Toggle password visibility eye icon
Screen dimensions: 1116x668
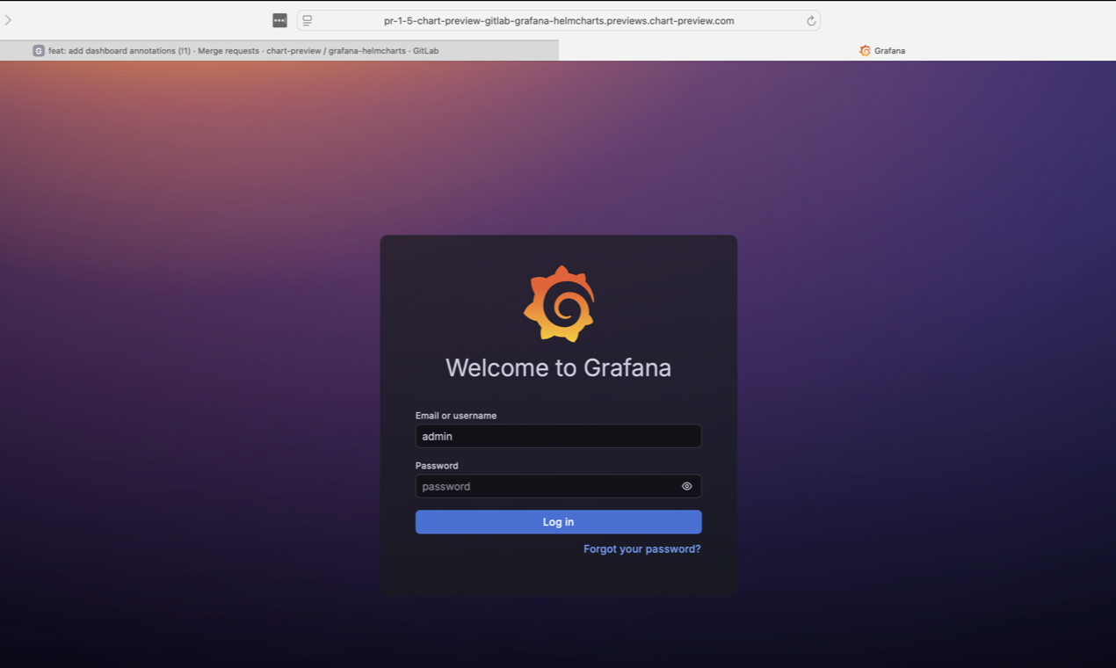point(686,486)
